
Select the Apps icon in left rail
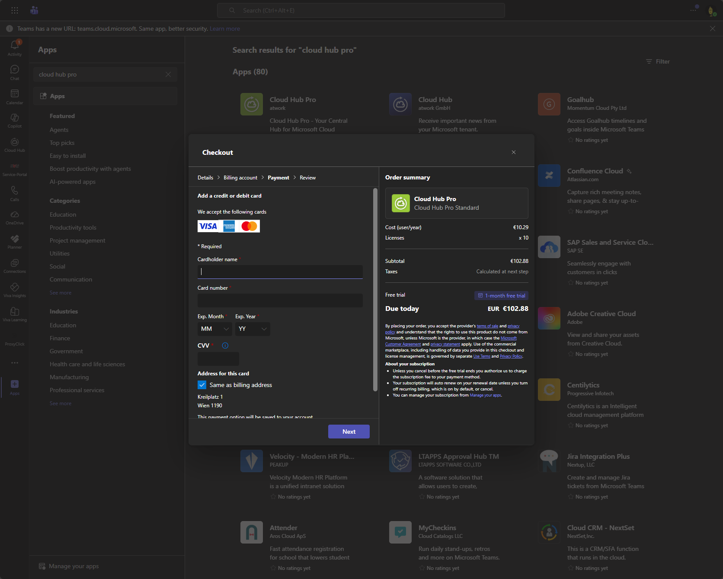point(15,387)
